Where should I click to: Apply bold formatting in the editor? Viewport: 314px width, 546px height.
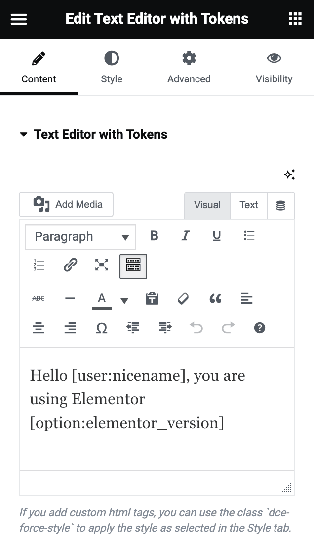click(x=154, y=236)
